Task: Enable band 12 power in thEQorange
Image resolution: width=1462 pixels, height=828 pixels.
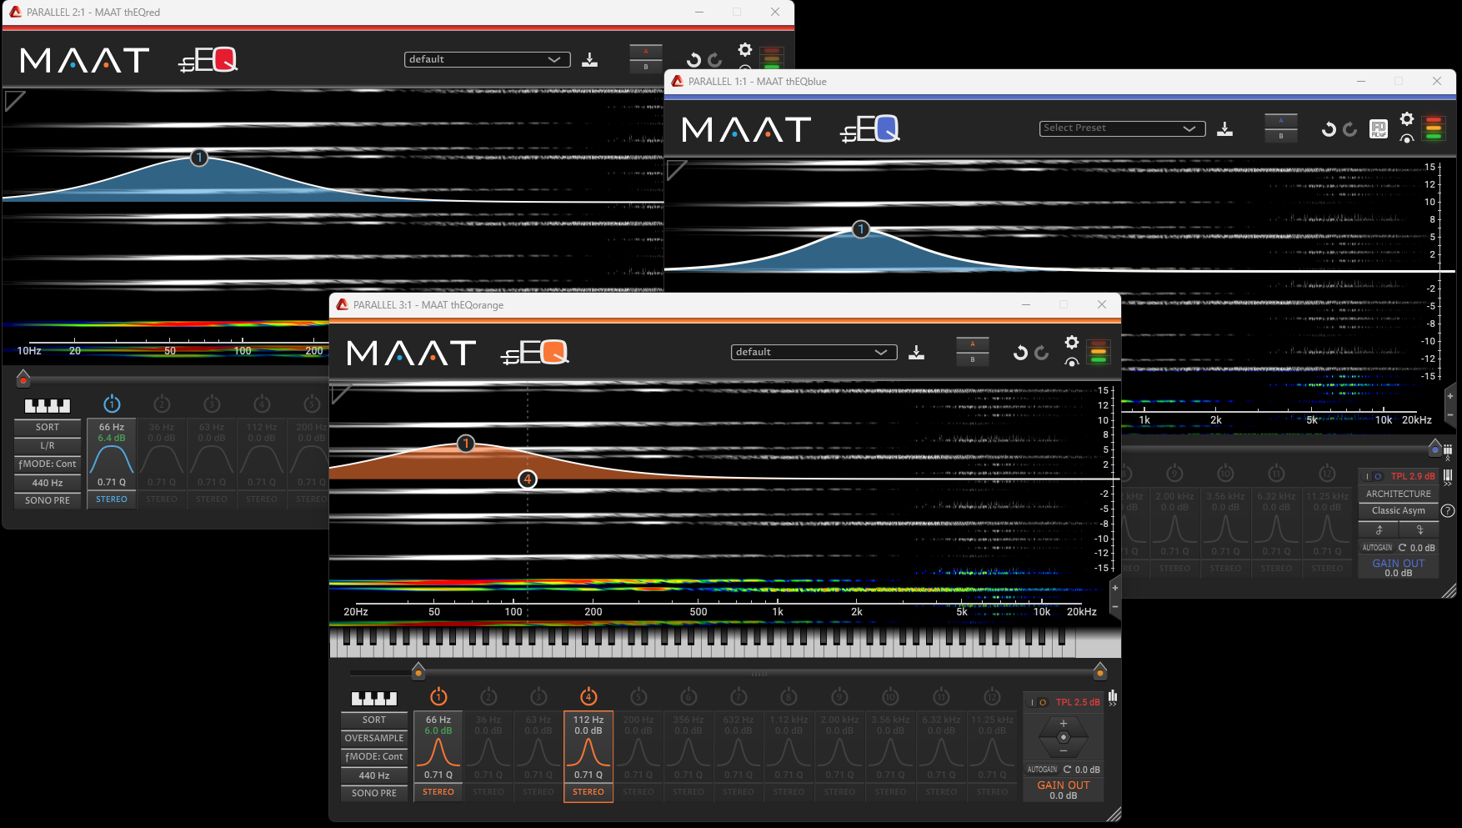Action: (992, 696)
